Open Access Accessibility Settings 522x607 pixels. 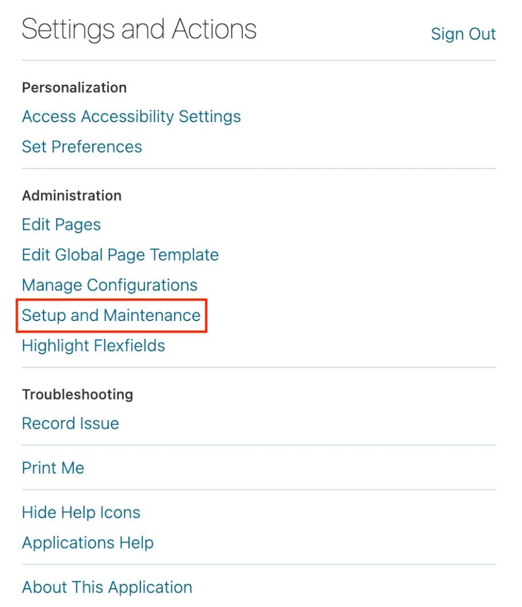click(x=131, y=116)
